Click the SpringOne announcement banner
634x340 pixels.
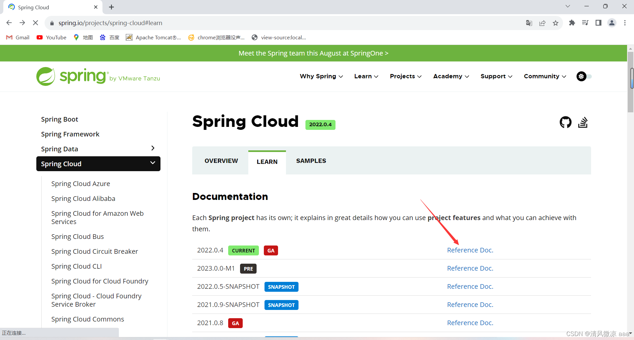(x=313, y=53)
